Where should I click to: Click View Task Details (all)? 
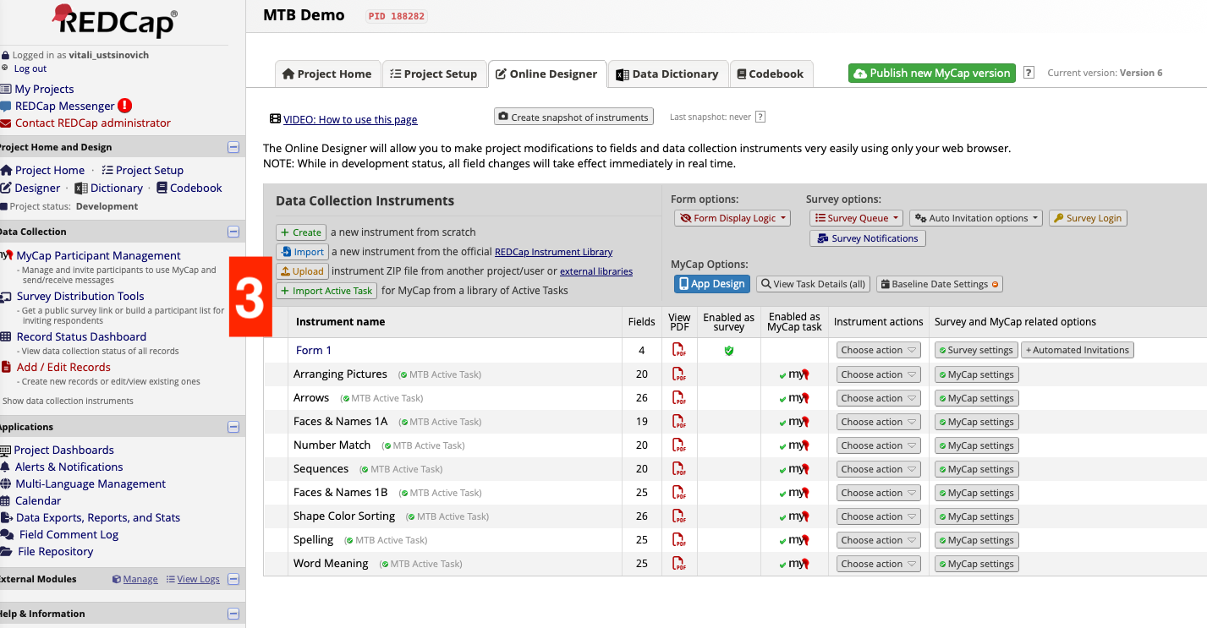tap(813, 284)
